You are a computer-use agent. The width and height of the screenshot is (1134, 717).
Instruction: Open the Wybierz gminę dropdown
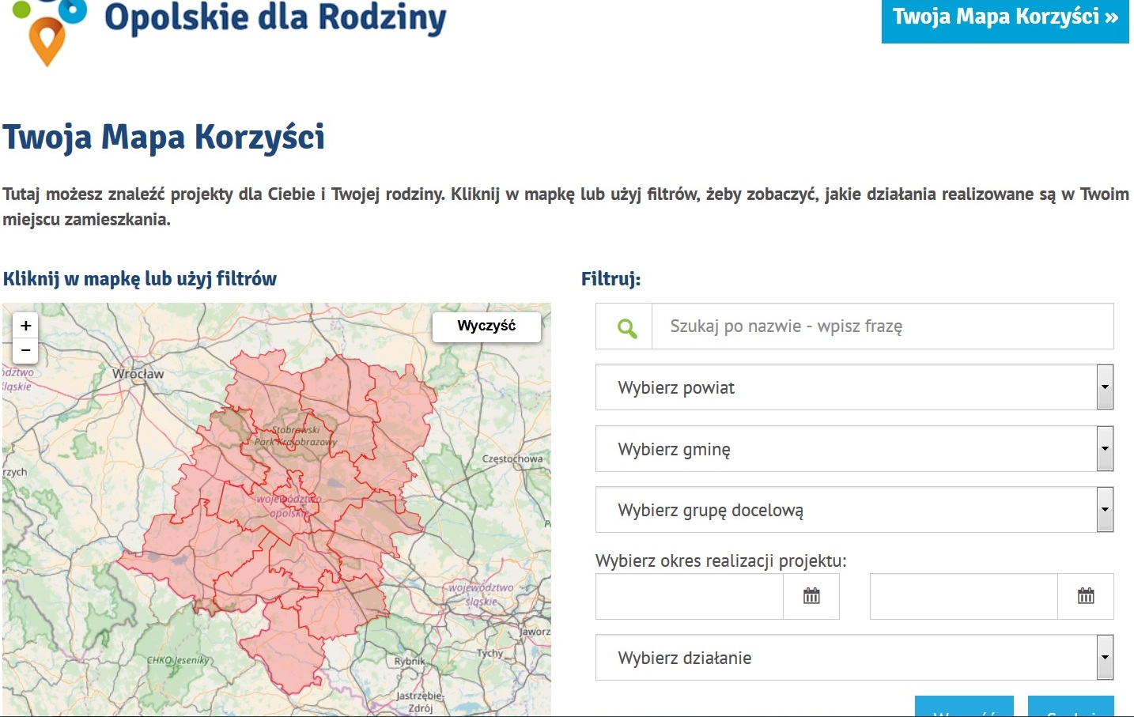854,449
